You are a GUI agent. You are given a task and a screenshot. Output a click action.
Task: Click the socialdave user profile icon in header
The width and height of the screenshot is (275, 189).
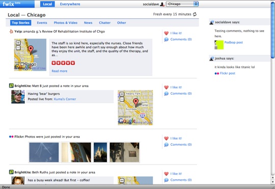coord(162,4)
